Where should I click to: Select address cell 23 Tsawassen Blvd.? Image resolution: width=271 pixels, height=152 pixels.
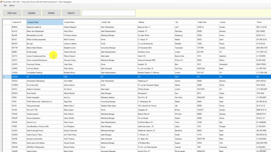(156, 48)
